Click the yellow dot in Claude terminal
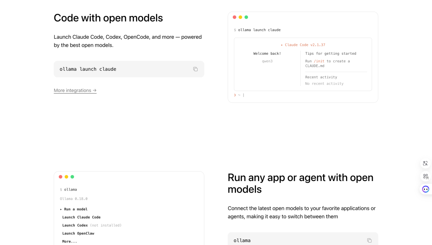 point(240,17)
